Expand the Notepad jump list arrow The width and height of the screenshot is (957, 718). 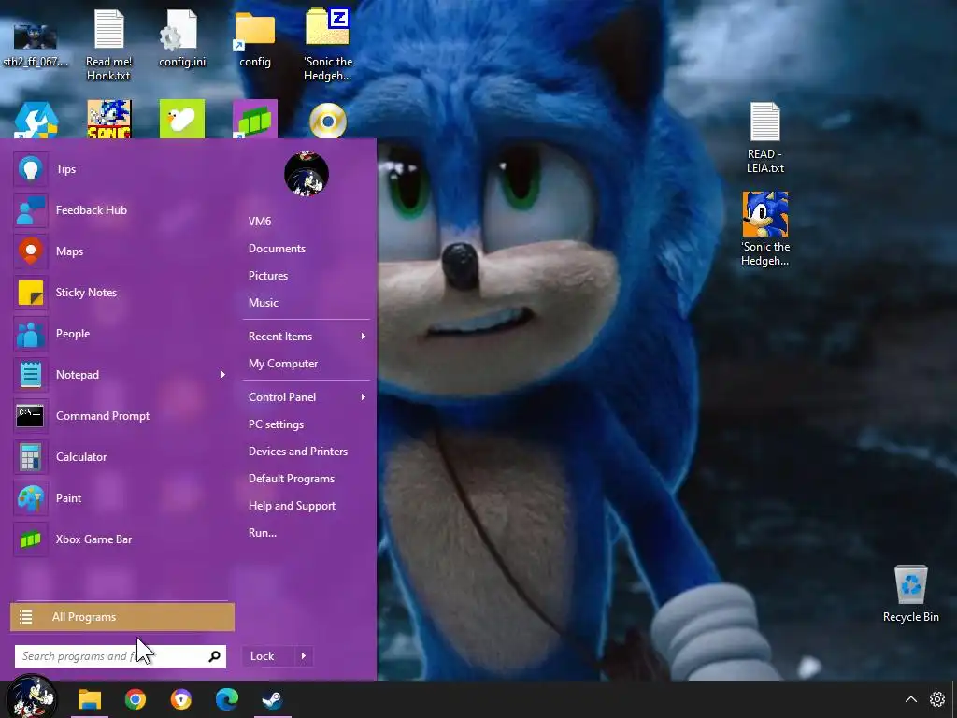[x=222, y=374]
